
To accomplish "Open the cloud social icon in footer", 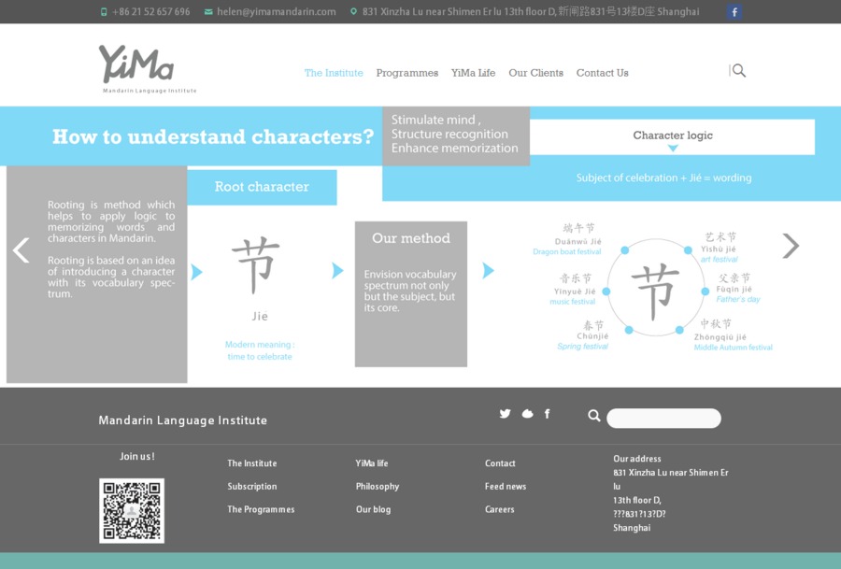I will coord(527,414).
